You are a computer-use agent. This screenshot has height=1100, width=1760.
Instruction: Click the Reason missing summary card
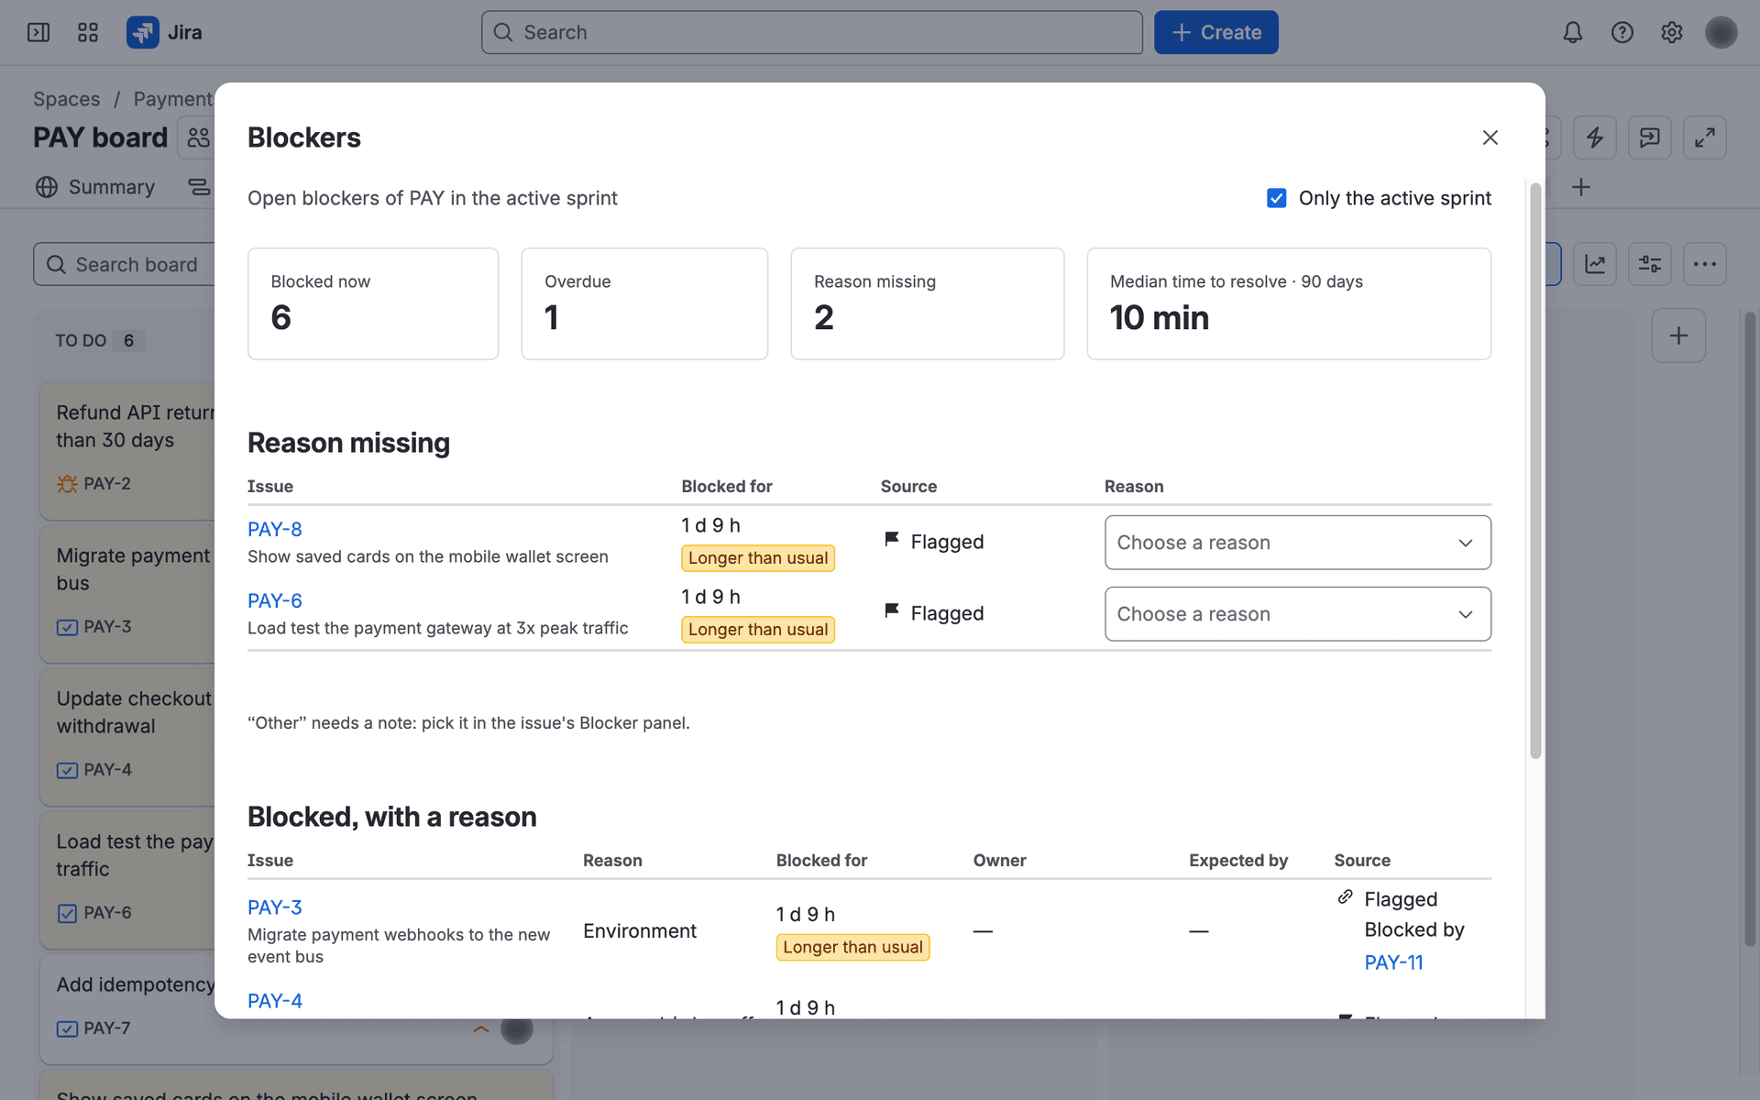pyautogui.click(x=928, y=303)
